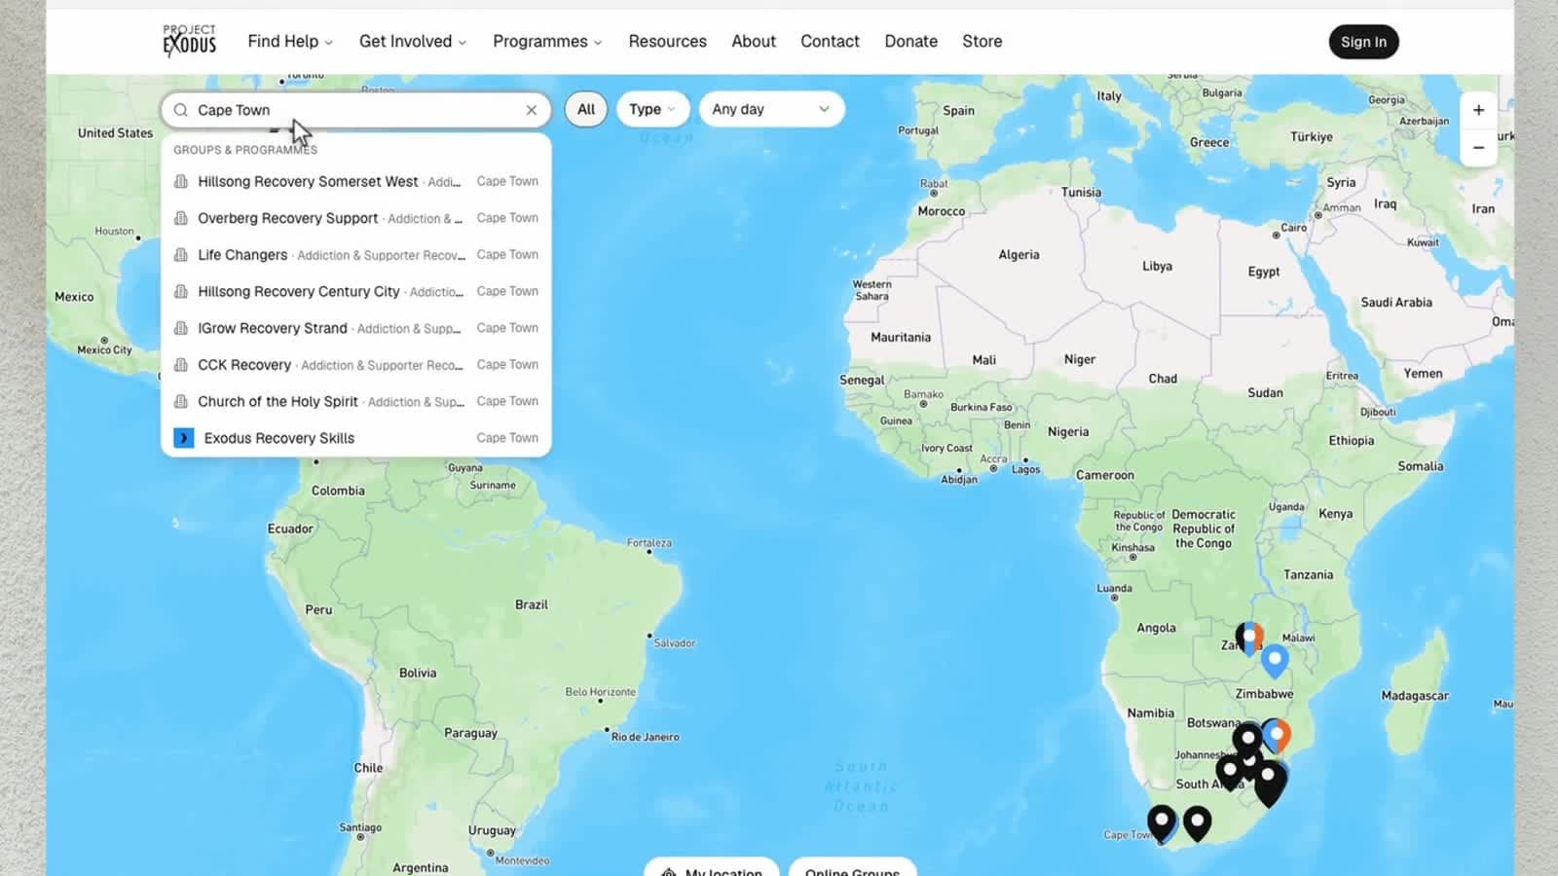Expand the Get Involved menu
This screenshot has width=1558, height=876.
[x=413, y=41]
